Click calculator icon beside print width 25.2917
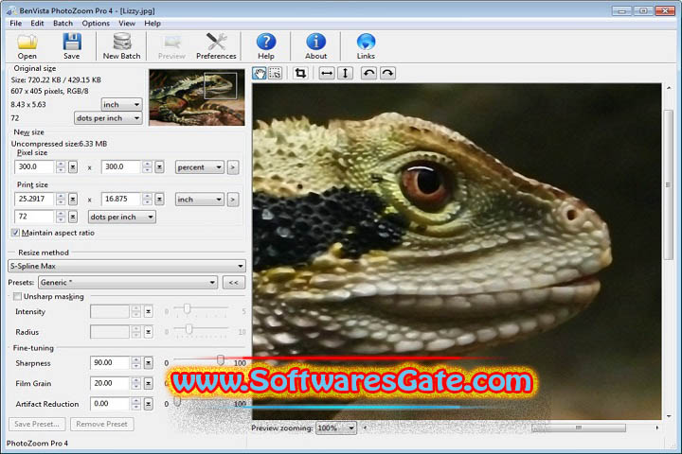The image size is (682, 454). 73,199
